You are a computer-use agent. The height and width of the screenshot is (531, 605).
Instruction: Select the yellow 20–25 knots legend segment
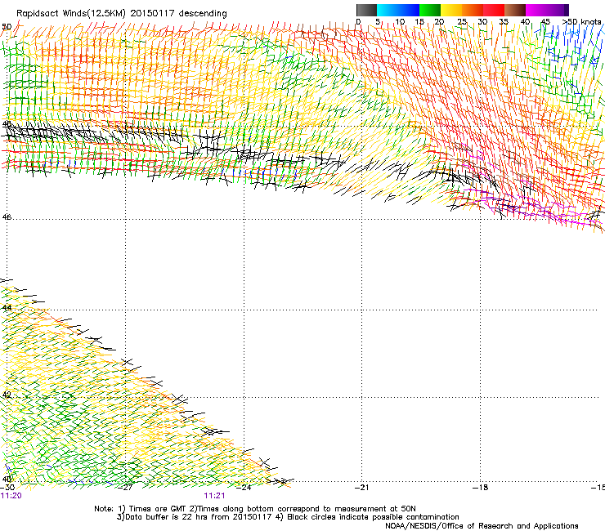click(x=451, y=10)
